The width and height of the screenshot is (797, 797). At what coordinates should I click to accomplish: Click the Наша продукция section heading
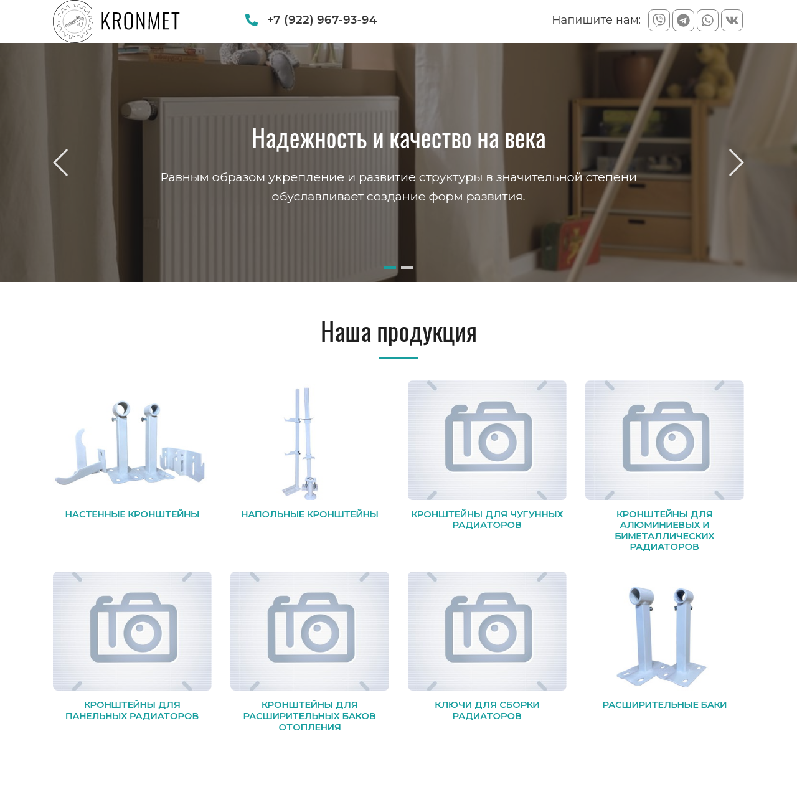(398, 332)
